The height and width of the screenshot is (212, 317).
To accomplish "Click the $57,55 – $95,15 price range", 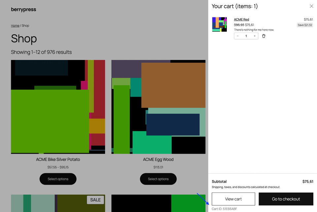I will tap(58, 167).
